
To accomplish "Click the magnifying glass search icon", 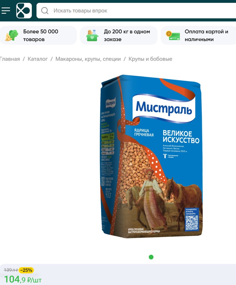I will click(x=45, y=11).
